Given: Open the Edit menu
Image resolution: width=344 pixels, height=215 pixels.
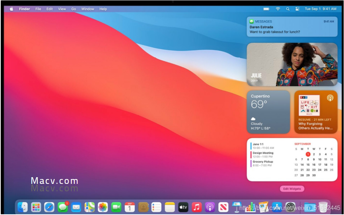Looking at the screenshot, I should click(50, 9).
